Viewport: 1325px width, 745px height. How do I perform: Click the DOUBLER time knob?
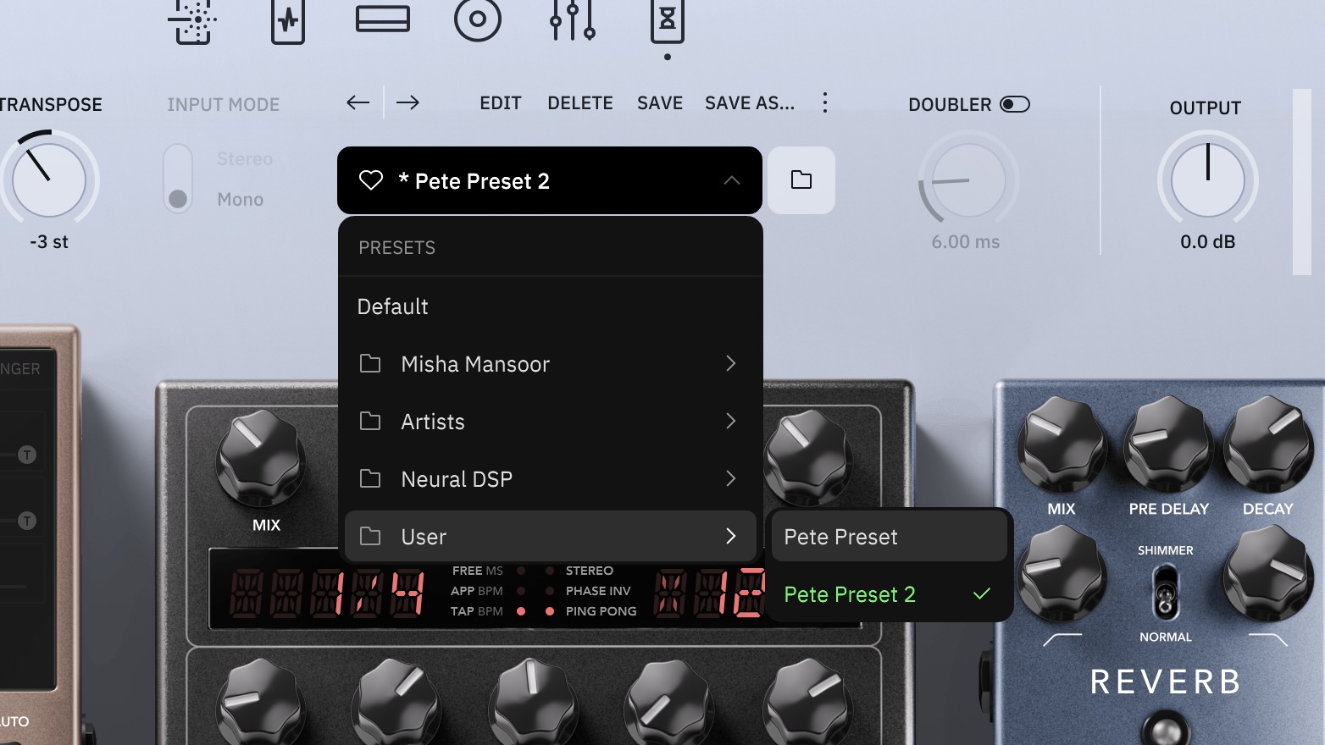click(968, 180)
